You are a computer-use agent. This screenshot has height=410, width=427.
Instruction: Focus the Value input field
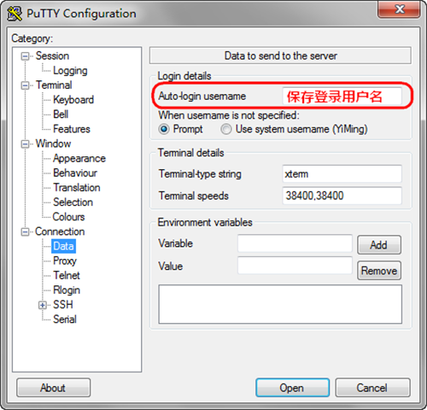coord(295,266)
